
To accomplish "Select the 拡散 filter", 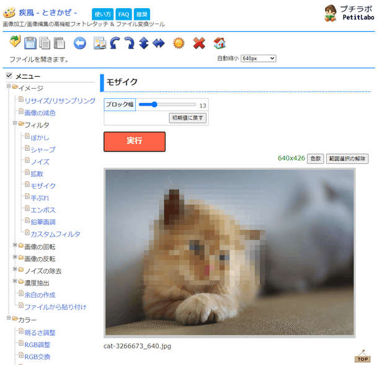I will coord(37,174).
